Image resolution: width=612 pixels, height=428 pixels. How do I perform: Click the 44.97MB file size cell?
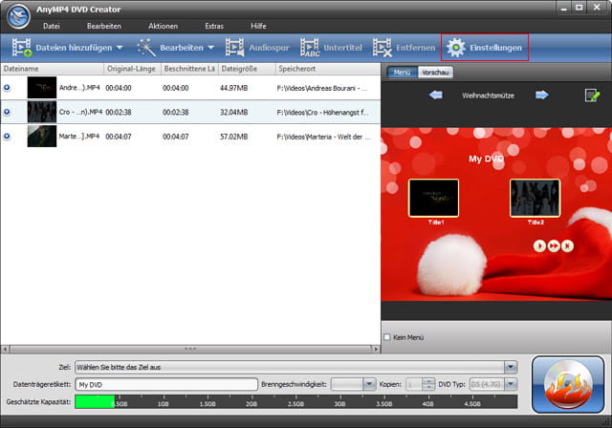click(233, 88)
